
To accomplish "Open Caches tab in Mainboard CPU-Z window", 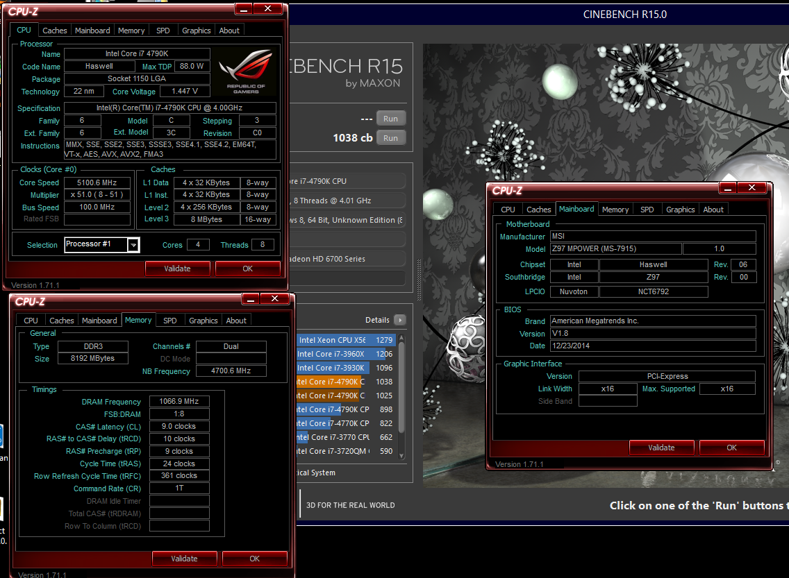I will 539,210.
